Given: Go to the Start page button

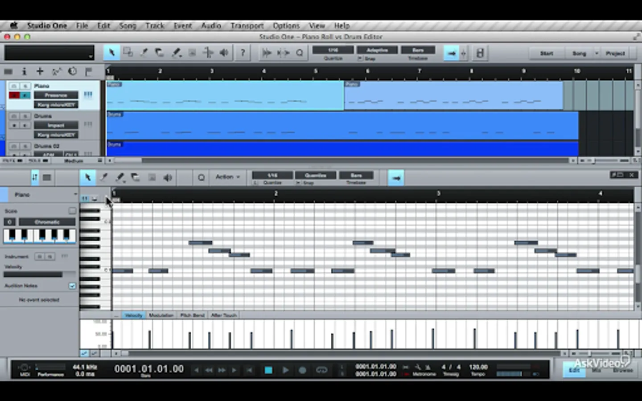Looking at the screenshot, I should point(547,53).
